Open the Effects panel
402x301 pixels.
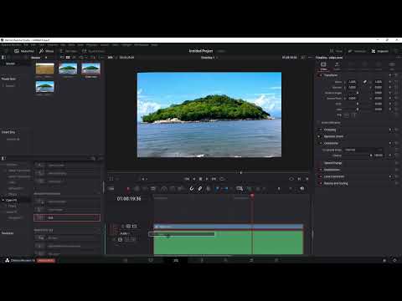(x=46, y=51)
